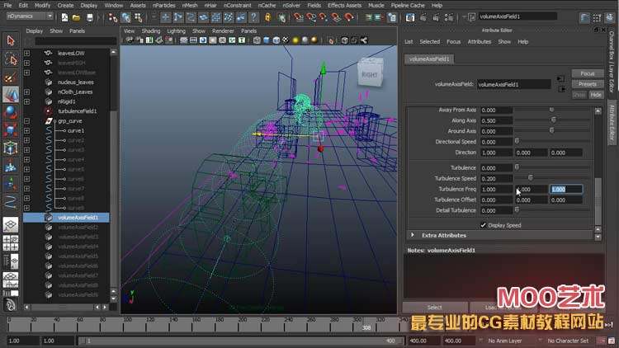Click the Open Scene folder icon
619x348 pixels.
click(77, 16)
